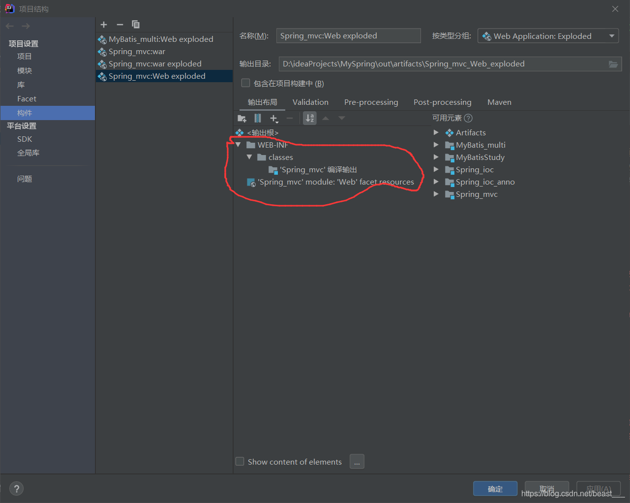This screenshot has width=630, height=503.
Task: Select 构件 in sidebar
Action: (x=48, y=113)
